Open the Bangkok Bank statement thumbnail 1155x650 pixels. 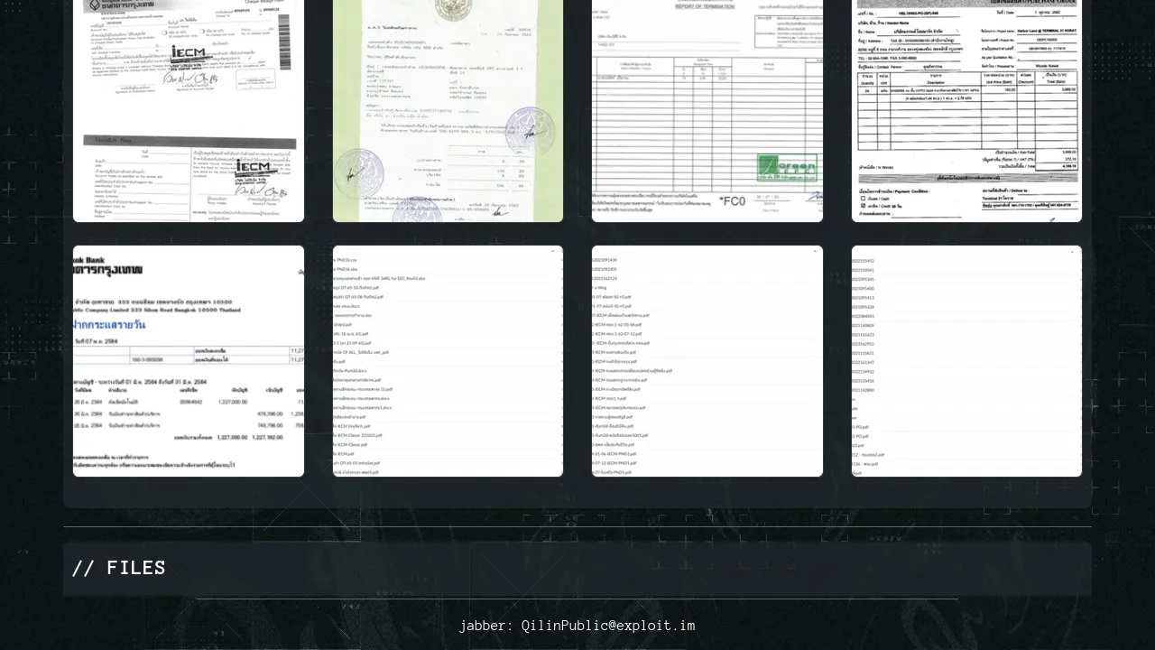tap(188, 361)
